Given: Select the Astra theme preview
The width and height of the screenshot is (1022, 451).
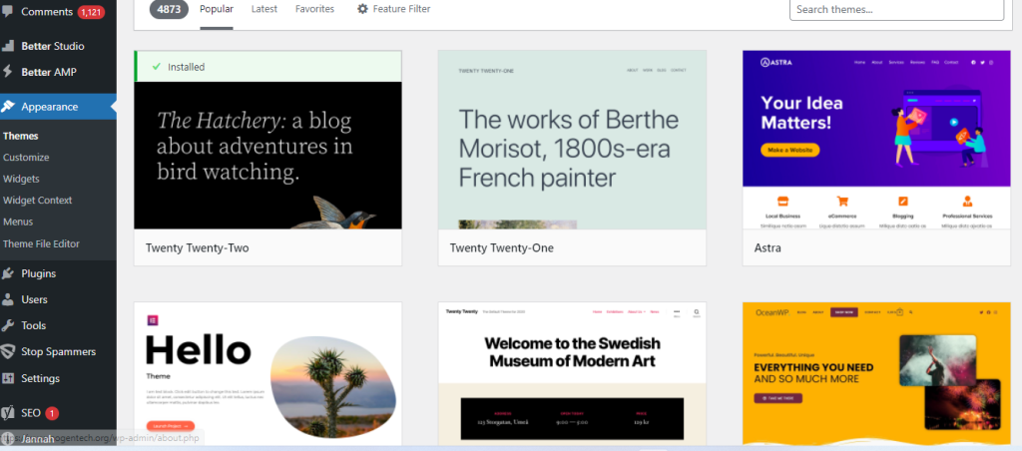Looking at the screenshot, I should coord(876,140).
